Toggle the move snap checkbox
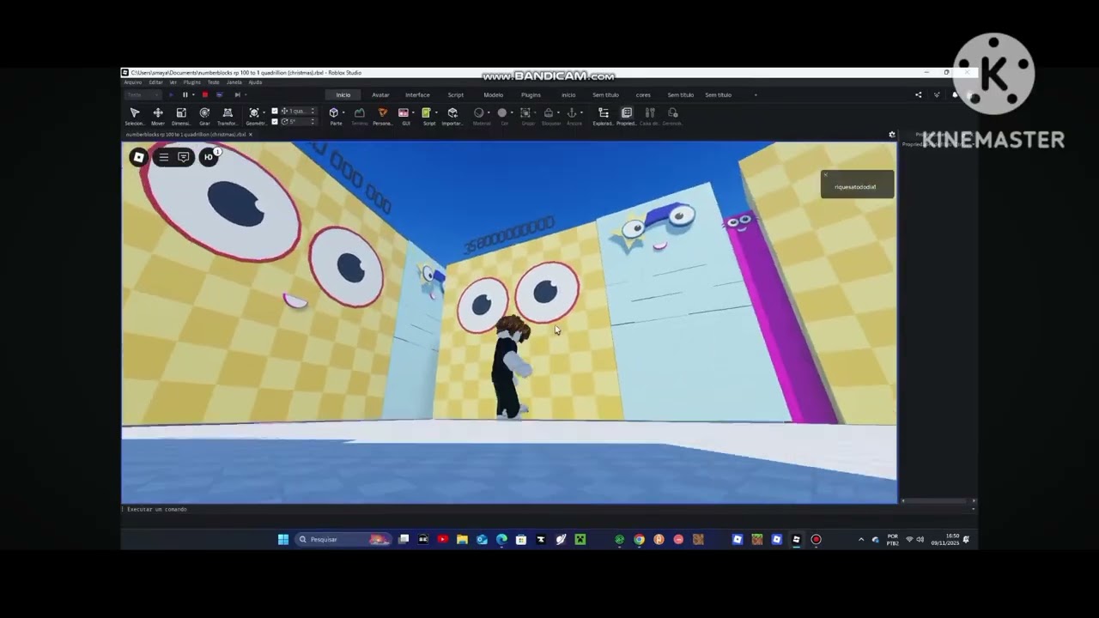 (275, 111)
